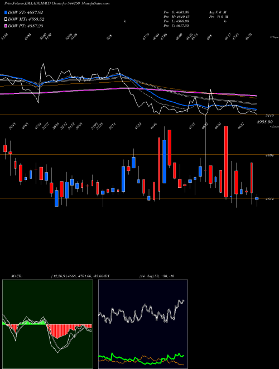Select the 'Pre O: 4665.30' value
This screenshot has width=279, height=369.
click(x=176, y=12)
